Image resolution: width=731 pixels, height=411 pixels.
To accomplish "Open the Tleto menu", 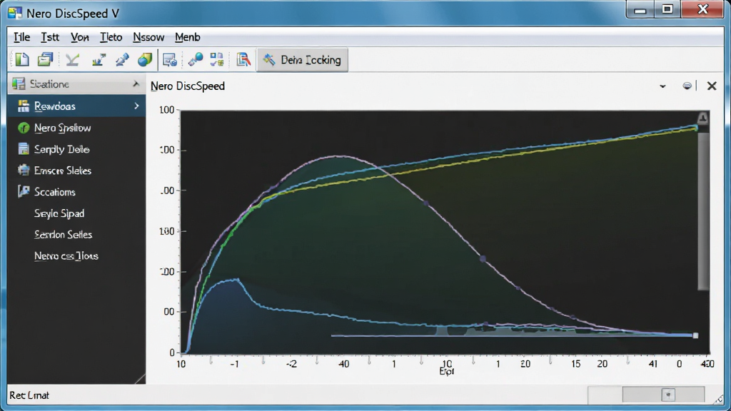I will point(111,37).
